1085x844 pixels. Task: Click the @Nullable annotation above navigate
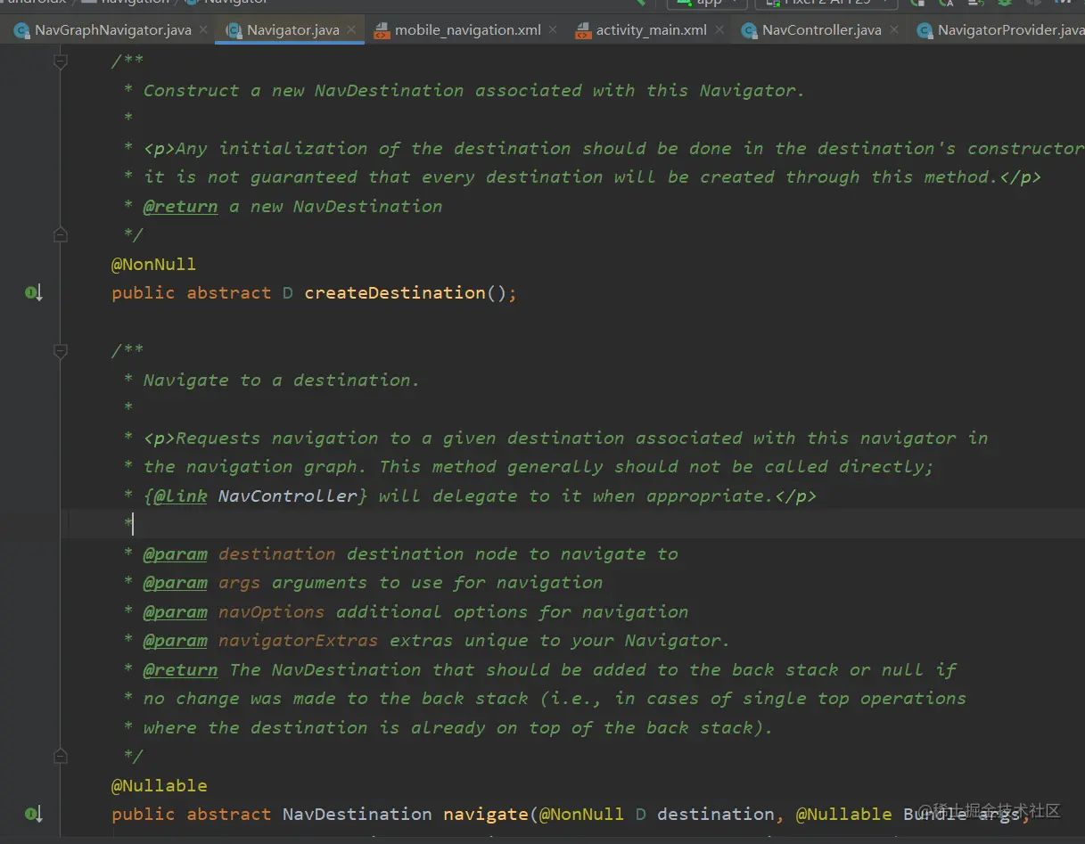pyautogui.click(x=159, y=785)
